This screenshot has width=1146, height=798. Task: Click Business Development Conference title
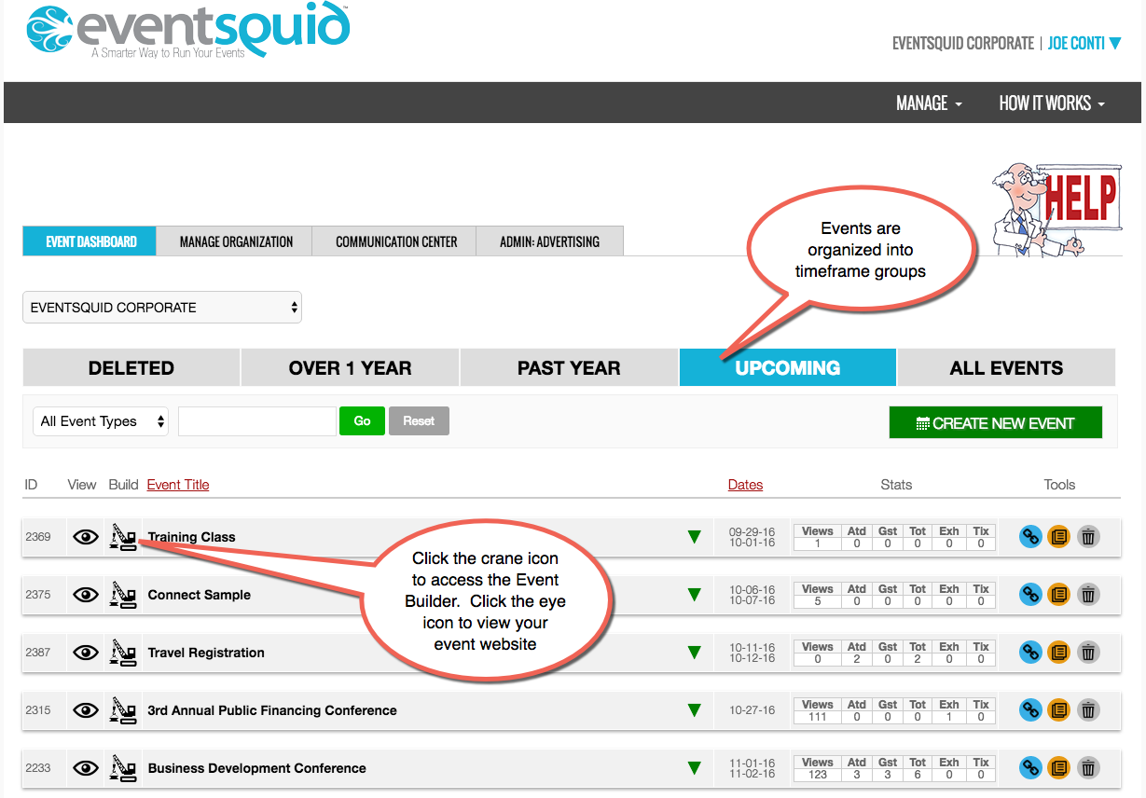[x=257, y=768]
